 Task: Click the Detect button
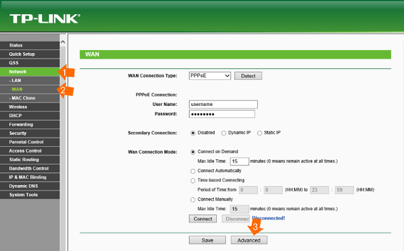tap(248, 76)
